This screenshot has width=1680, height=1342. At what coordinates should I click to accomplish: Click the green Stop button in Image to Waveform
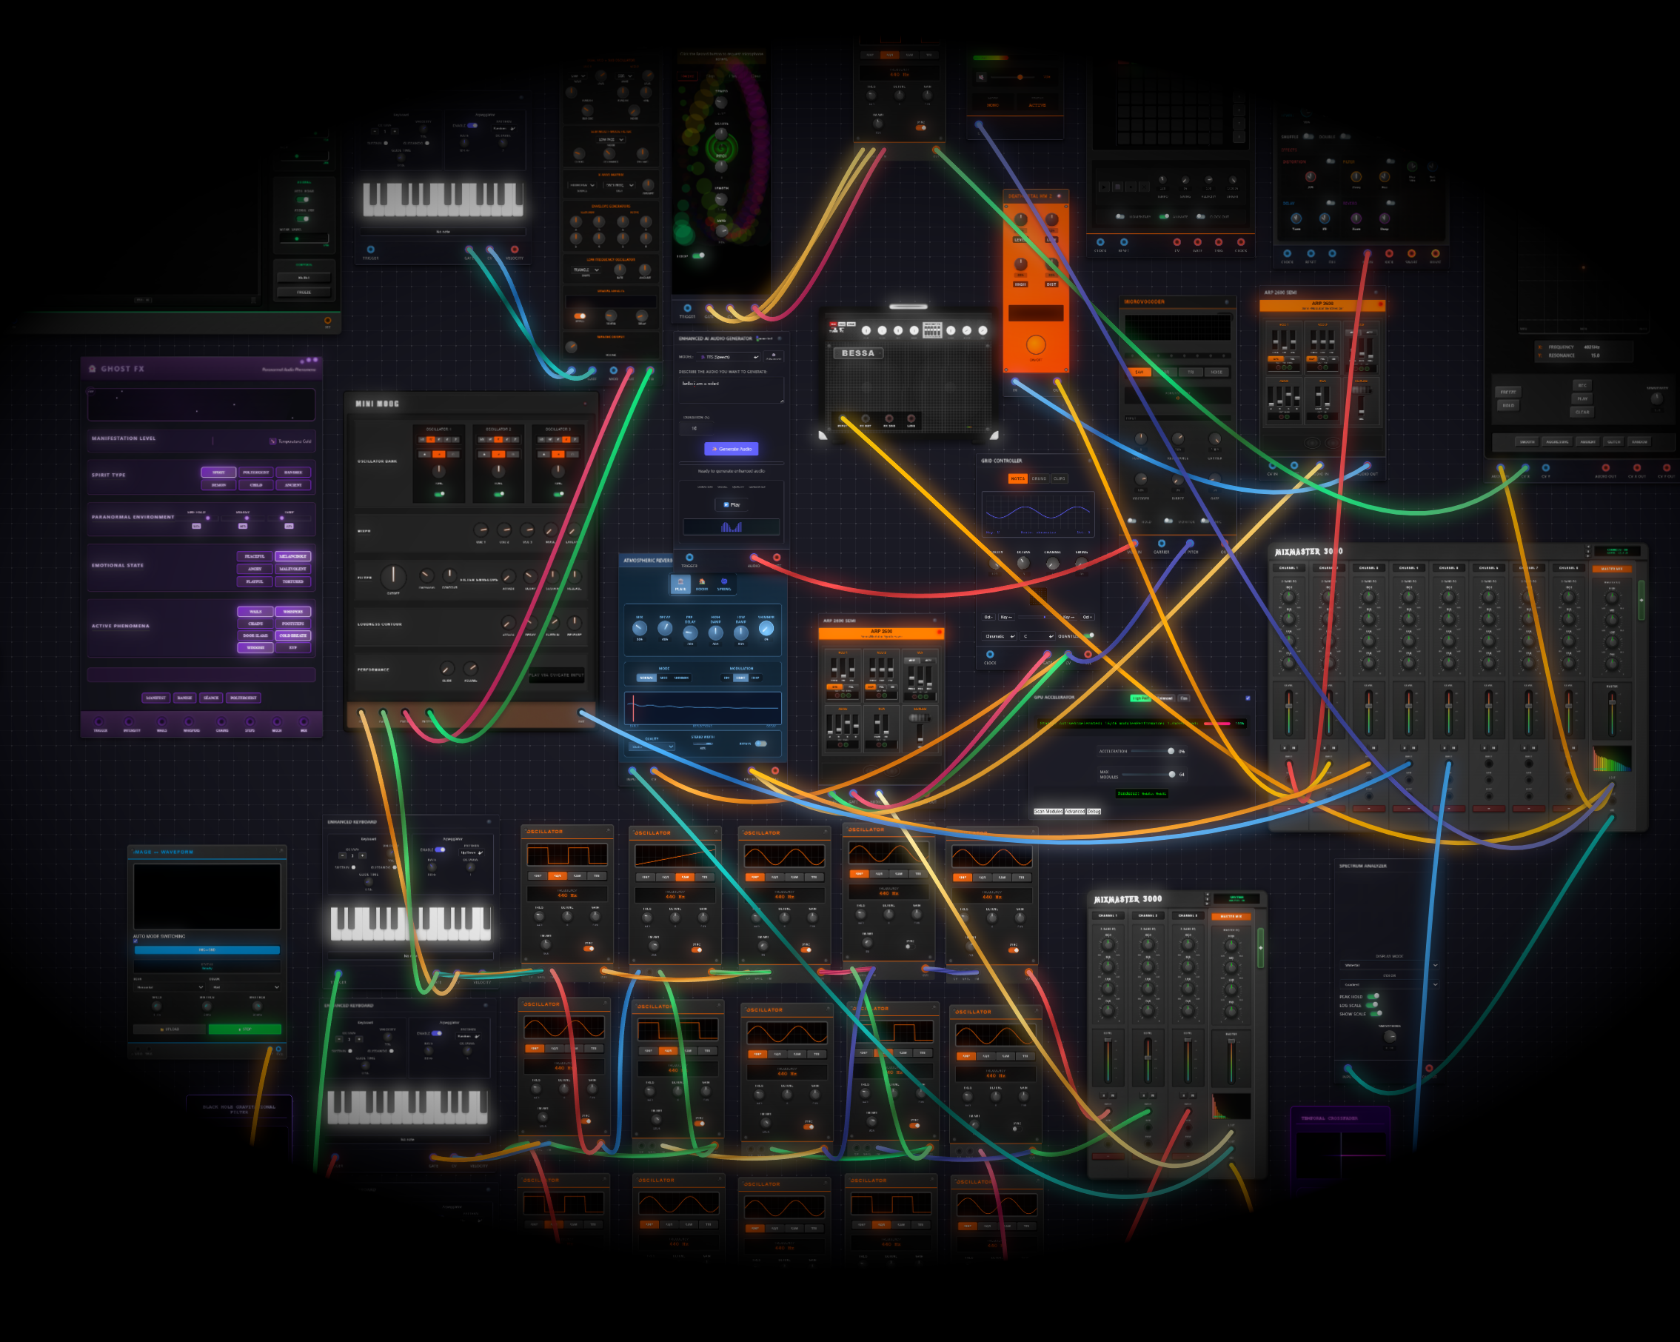coord(244,1029)
